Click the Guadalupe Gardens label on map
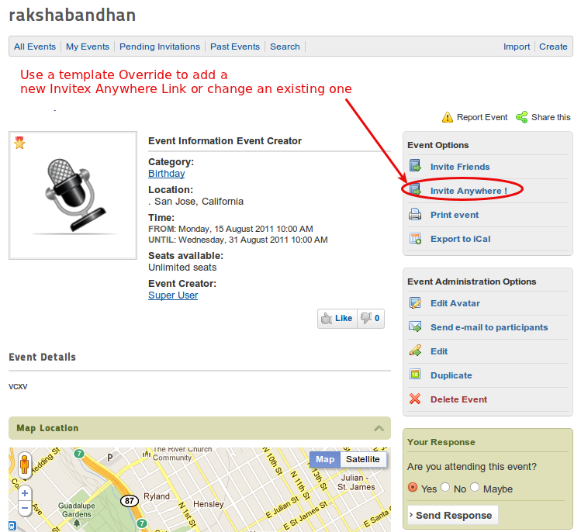 point(76,510)
